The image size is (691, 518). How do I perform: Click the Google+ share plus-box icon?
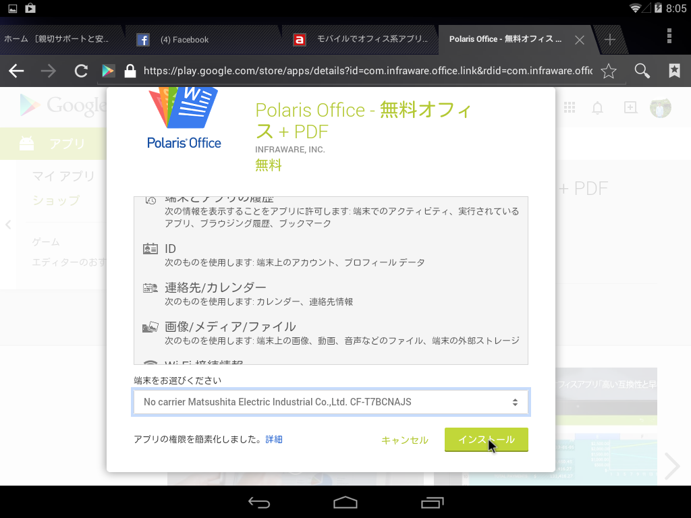pyautogui.click(x=631, y=107)
